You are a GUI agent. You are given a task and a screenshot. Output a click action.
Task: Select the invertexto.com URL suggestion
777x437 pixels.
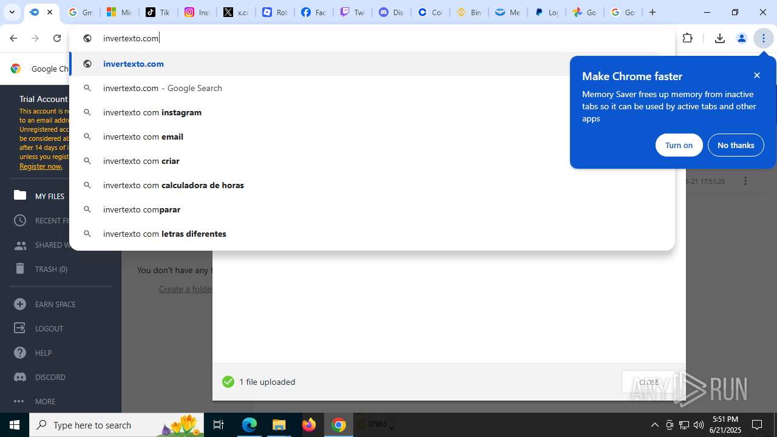coord(372,64)
